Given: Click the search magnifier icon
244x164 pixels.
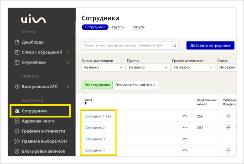Looking at the screenshot, I should click(x=174, y=46).
